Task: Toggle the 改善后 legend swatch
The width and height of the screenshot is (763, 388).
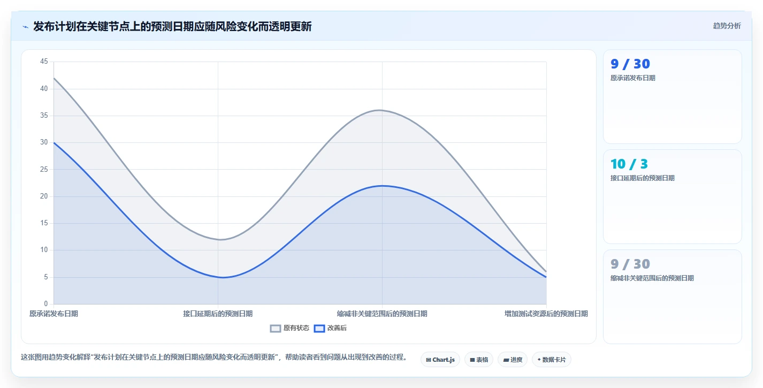Action: [319, 328]
